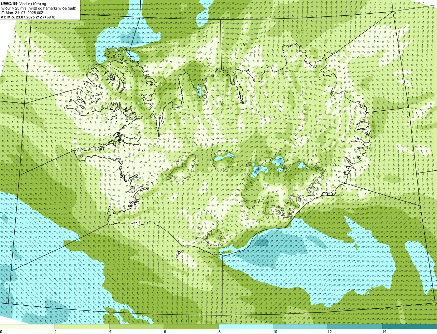
Task: Select the 2–4 m/s legend color segment
Action: point(82,326)
